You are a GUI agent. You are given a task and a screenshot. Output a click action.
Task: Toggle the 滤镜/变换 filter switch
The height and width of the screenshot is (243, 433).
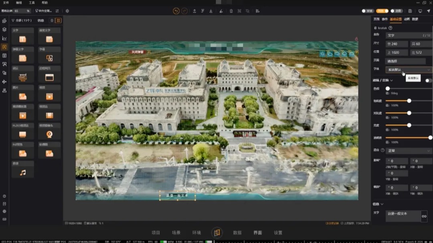[428, 80]
